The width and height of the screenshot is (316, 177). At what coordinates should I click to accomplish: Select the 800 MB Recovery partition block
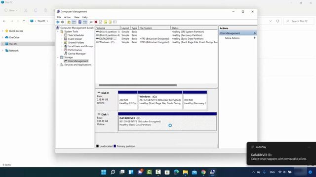click(x=195, y=100)
